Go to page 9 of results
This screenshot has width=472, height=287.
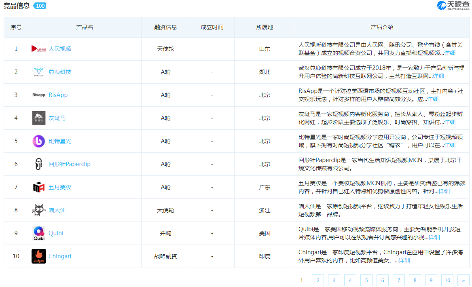(431, 281)
